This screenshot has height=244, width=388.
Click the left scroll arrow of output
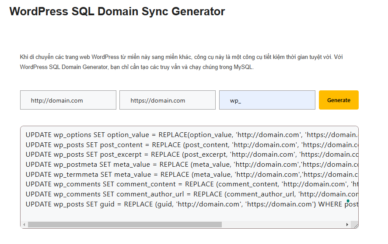point(24,224)
